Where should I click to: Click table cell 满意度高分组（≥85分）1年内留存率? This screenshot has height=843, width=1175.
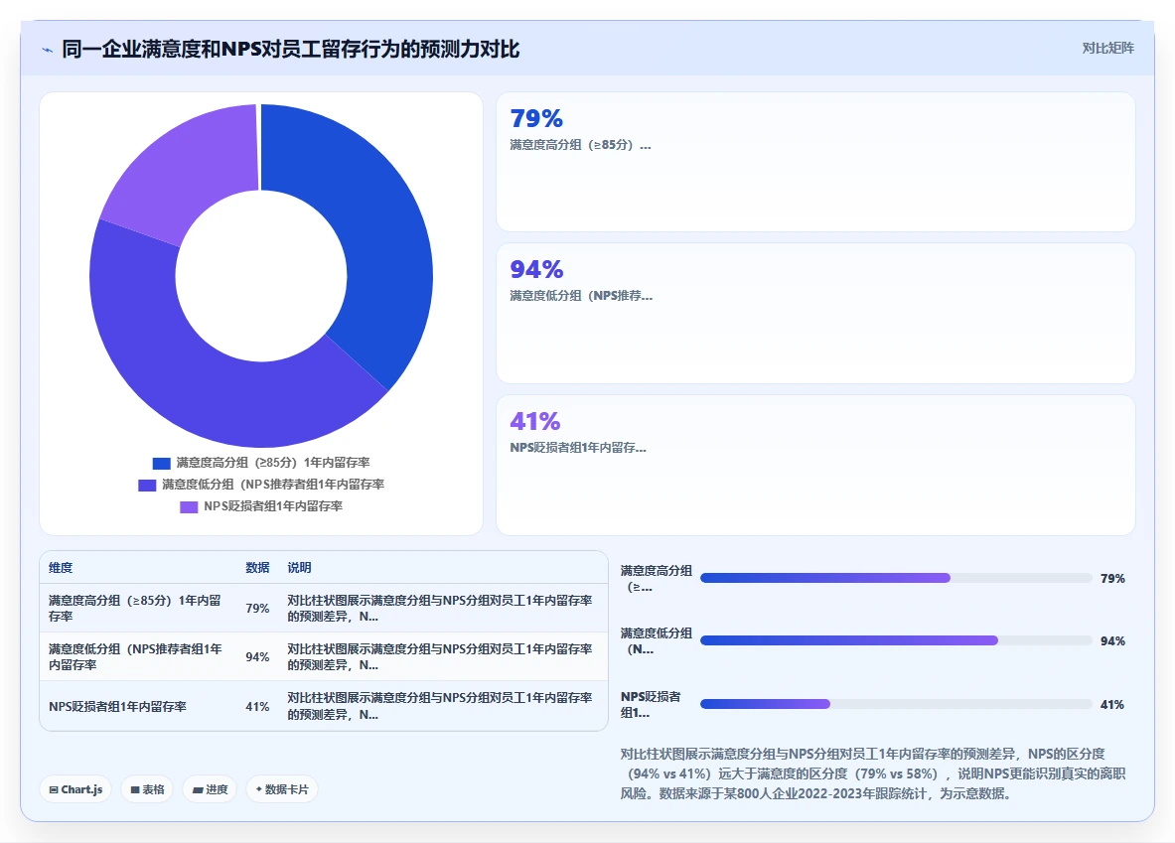click(136, 608)
